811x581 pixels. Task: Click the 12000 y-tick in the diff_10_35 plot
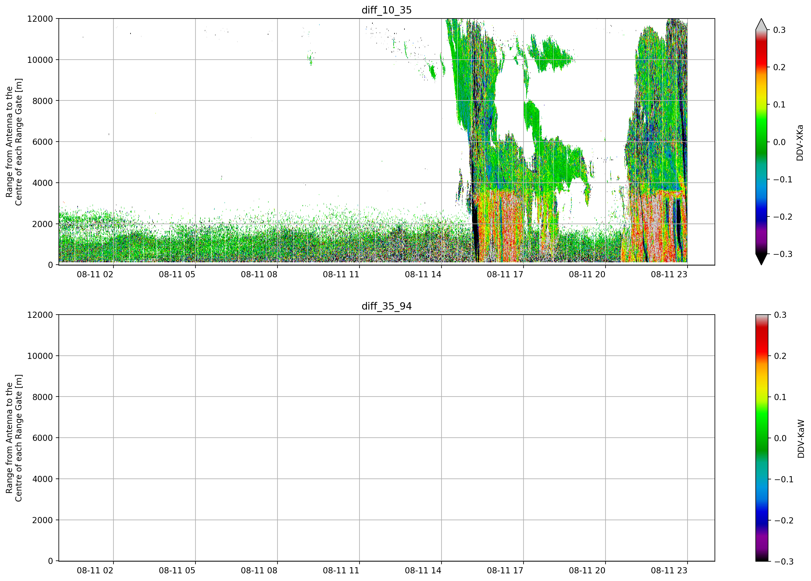point(40,19)
